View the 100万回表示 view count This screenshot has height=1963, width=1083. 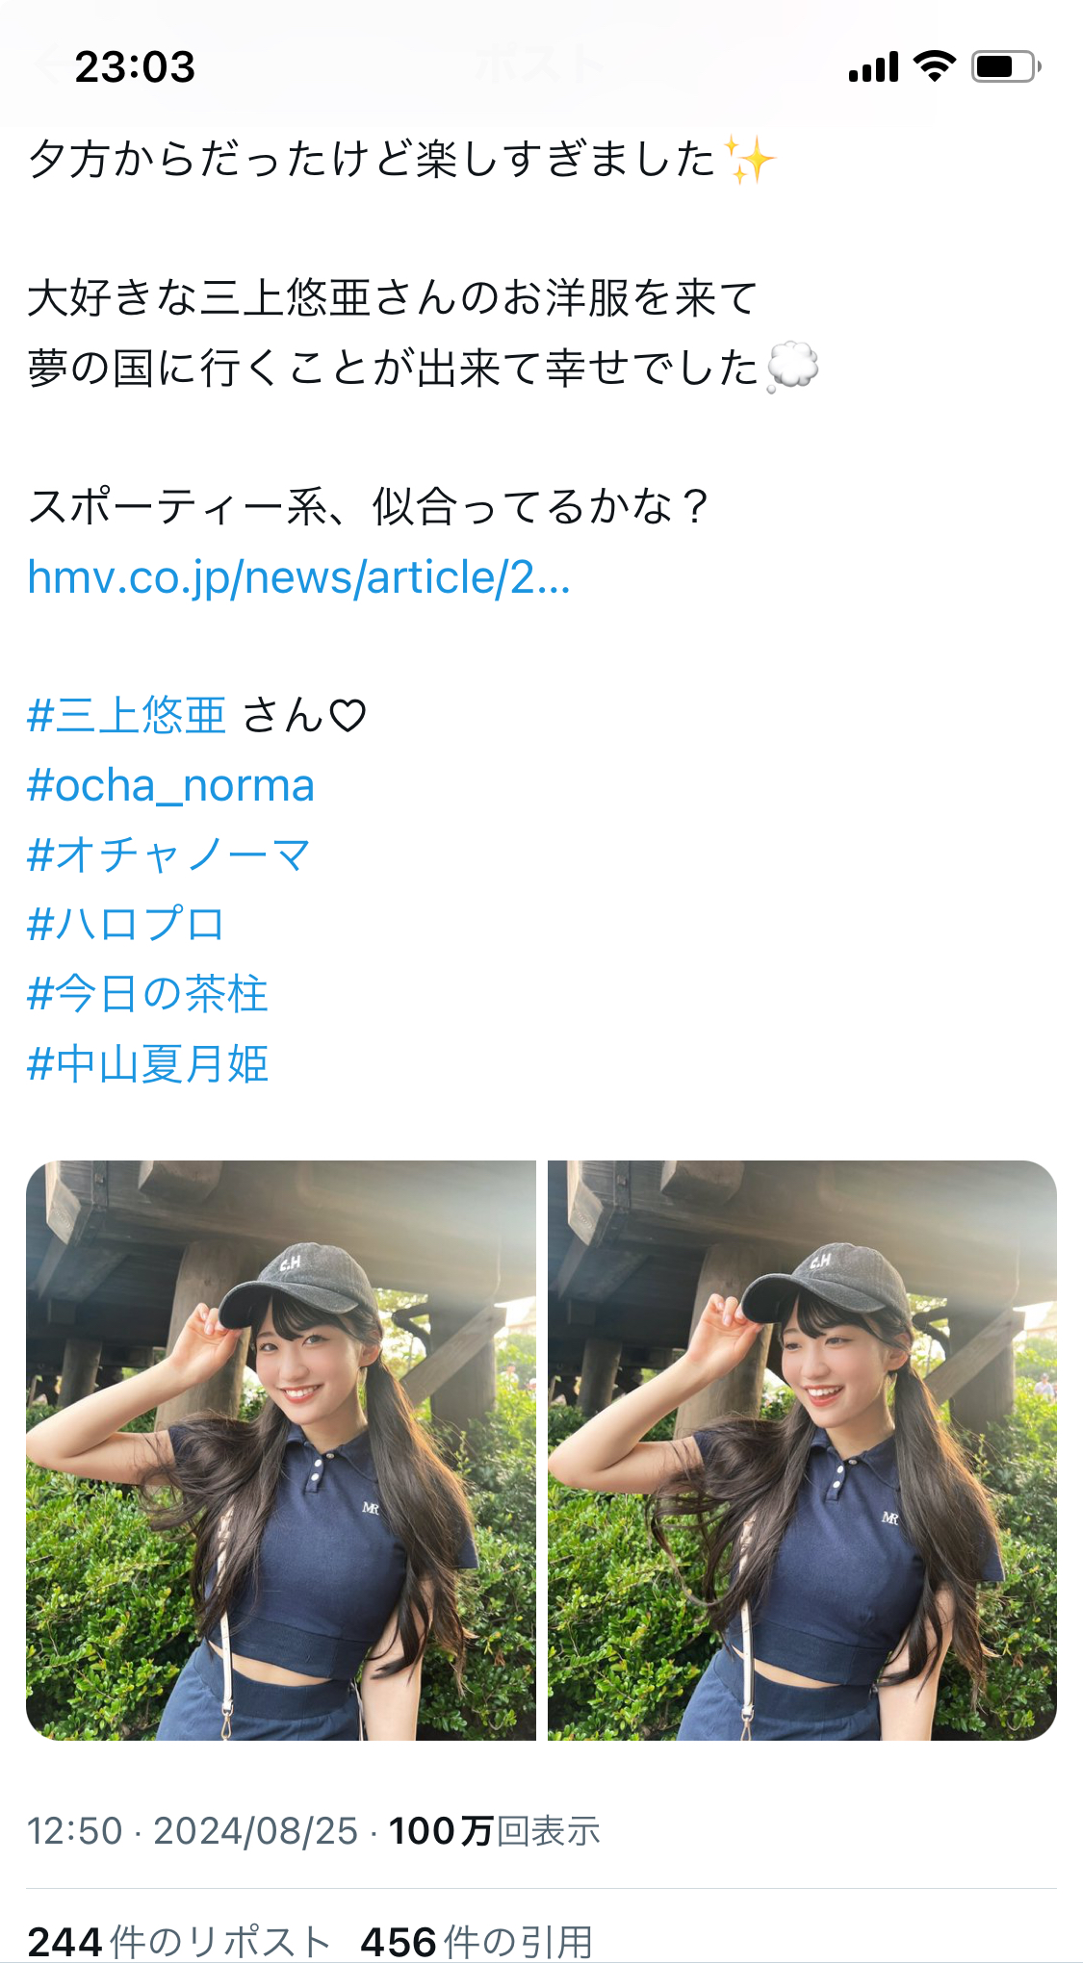point(494,1831)
